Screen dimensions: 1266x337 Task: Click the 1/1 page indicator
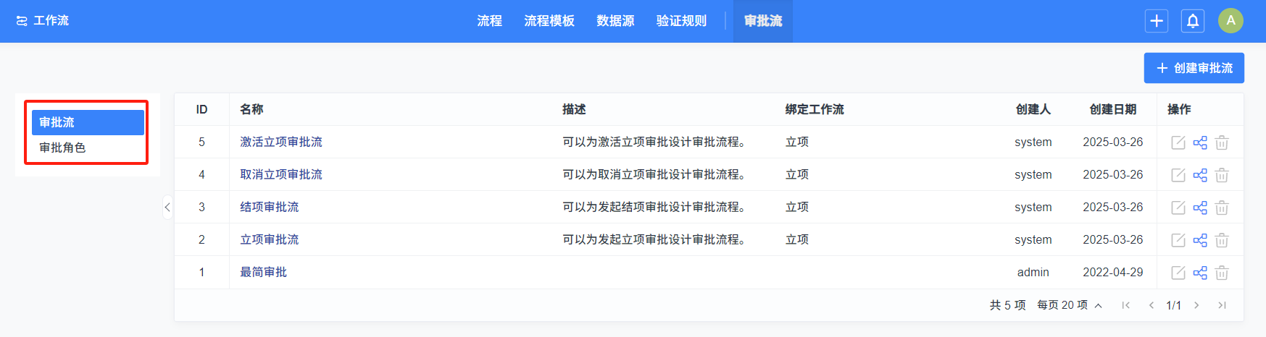point(1174,305)
